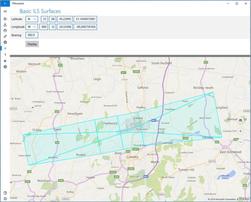Expand the Latitude N hemisphere dropdown
The width and height of the screenshot is (251, 202).
32,19
